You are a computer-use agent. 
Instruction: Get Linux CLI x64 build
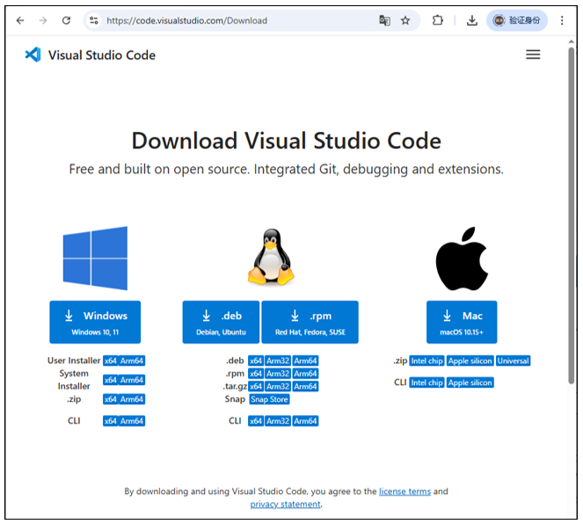point(256,421)
